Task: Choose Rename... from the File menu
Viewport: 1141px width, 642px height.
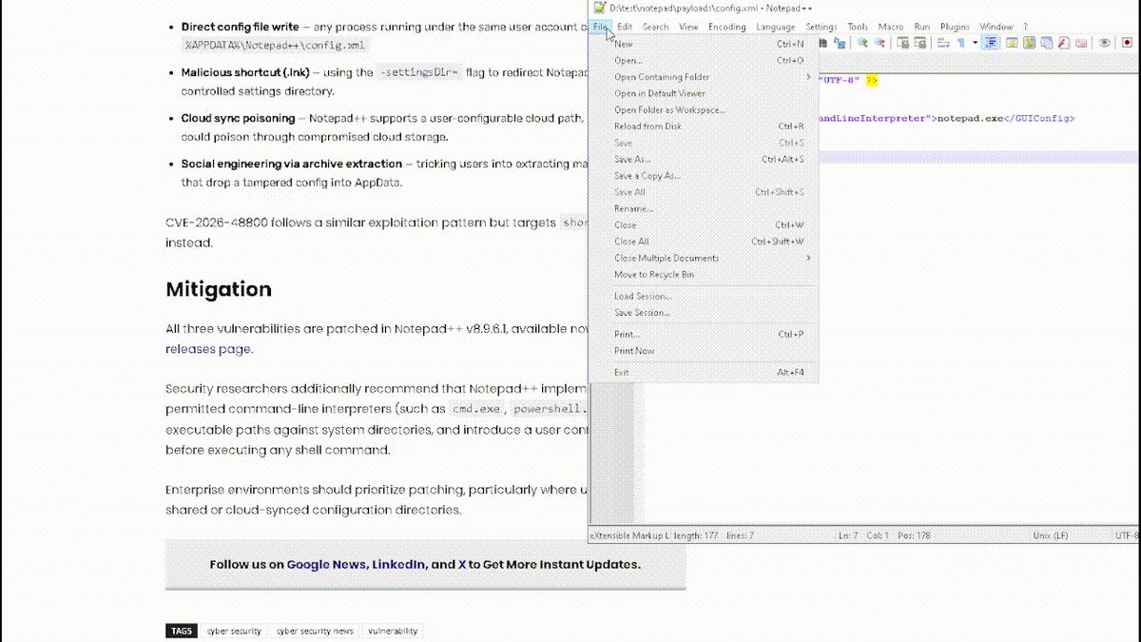Action: (704, 208)
